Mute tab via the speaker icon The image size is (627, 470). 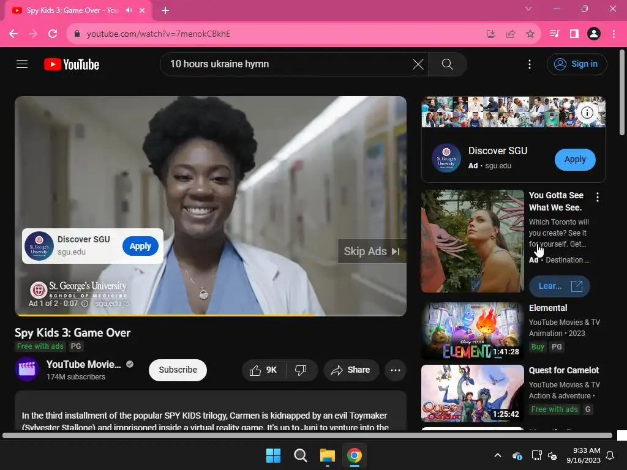coord(129,10)
